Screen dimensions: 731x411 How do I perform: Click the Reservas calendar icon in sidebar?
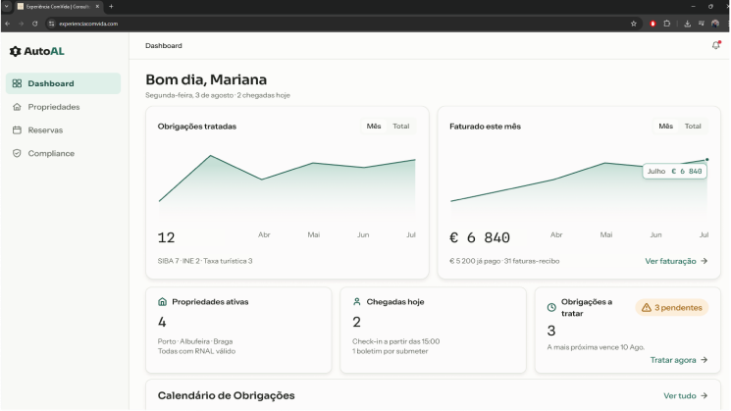(17, 130)
